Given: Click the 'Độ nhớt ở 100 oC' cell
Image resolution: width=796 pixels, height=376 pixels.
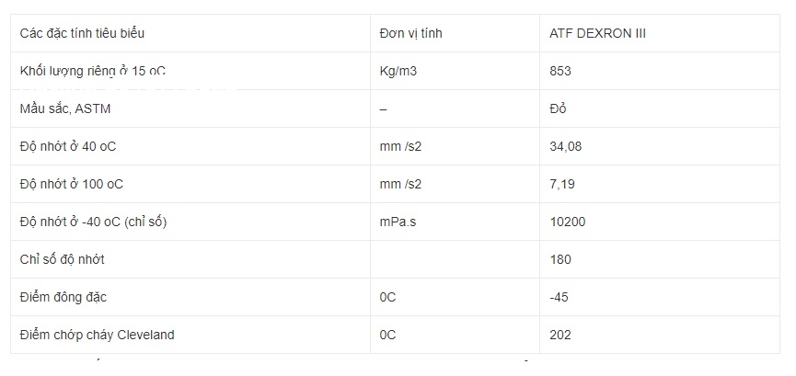Looking at the screenshot, I should (71, 184).
